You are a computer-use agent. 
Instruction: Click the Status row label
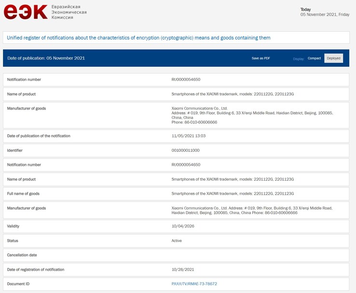coord(13,240)
